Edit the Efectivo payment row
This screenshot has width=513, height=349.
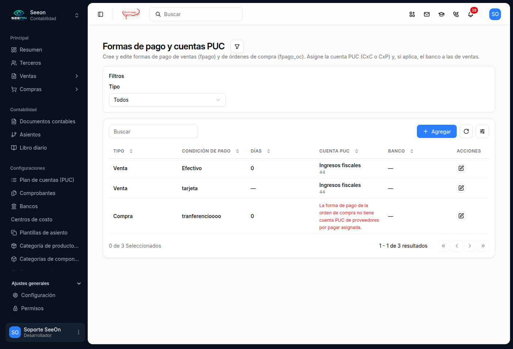pos(461,168)
